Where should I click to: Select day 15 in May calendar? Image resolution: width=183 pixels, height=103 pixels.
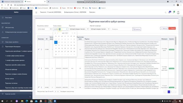[71, 45]
